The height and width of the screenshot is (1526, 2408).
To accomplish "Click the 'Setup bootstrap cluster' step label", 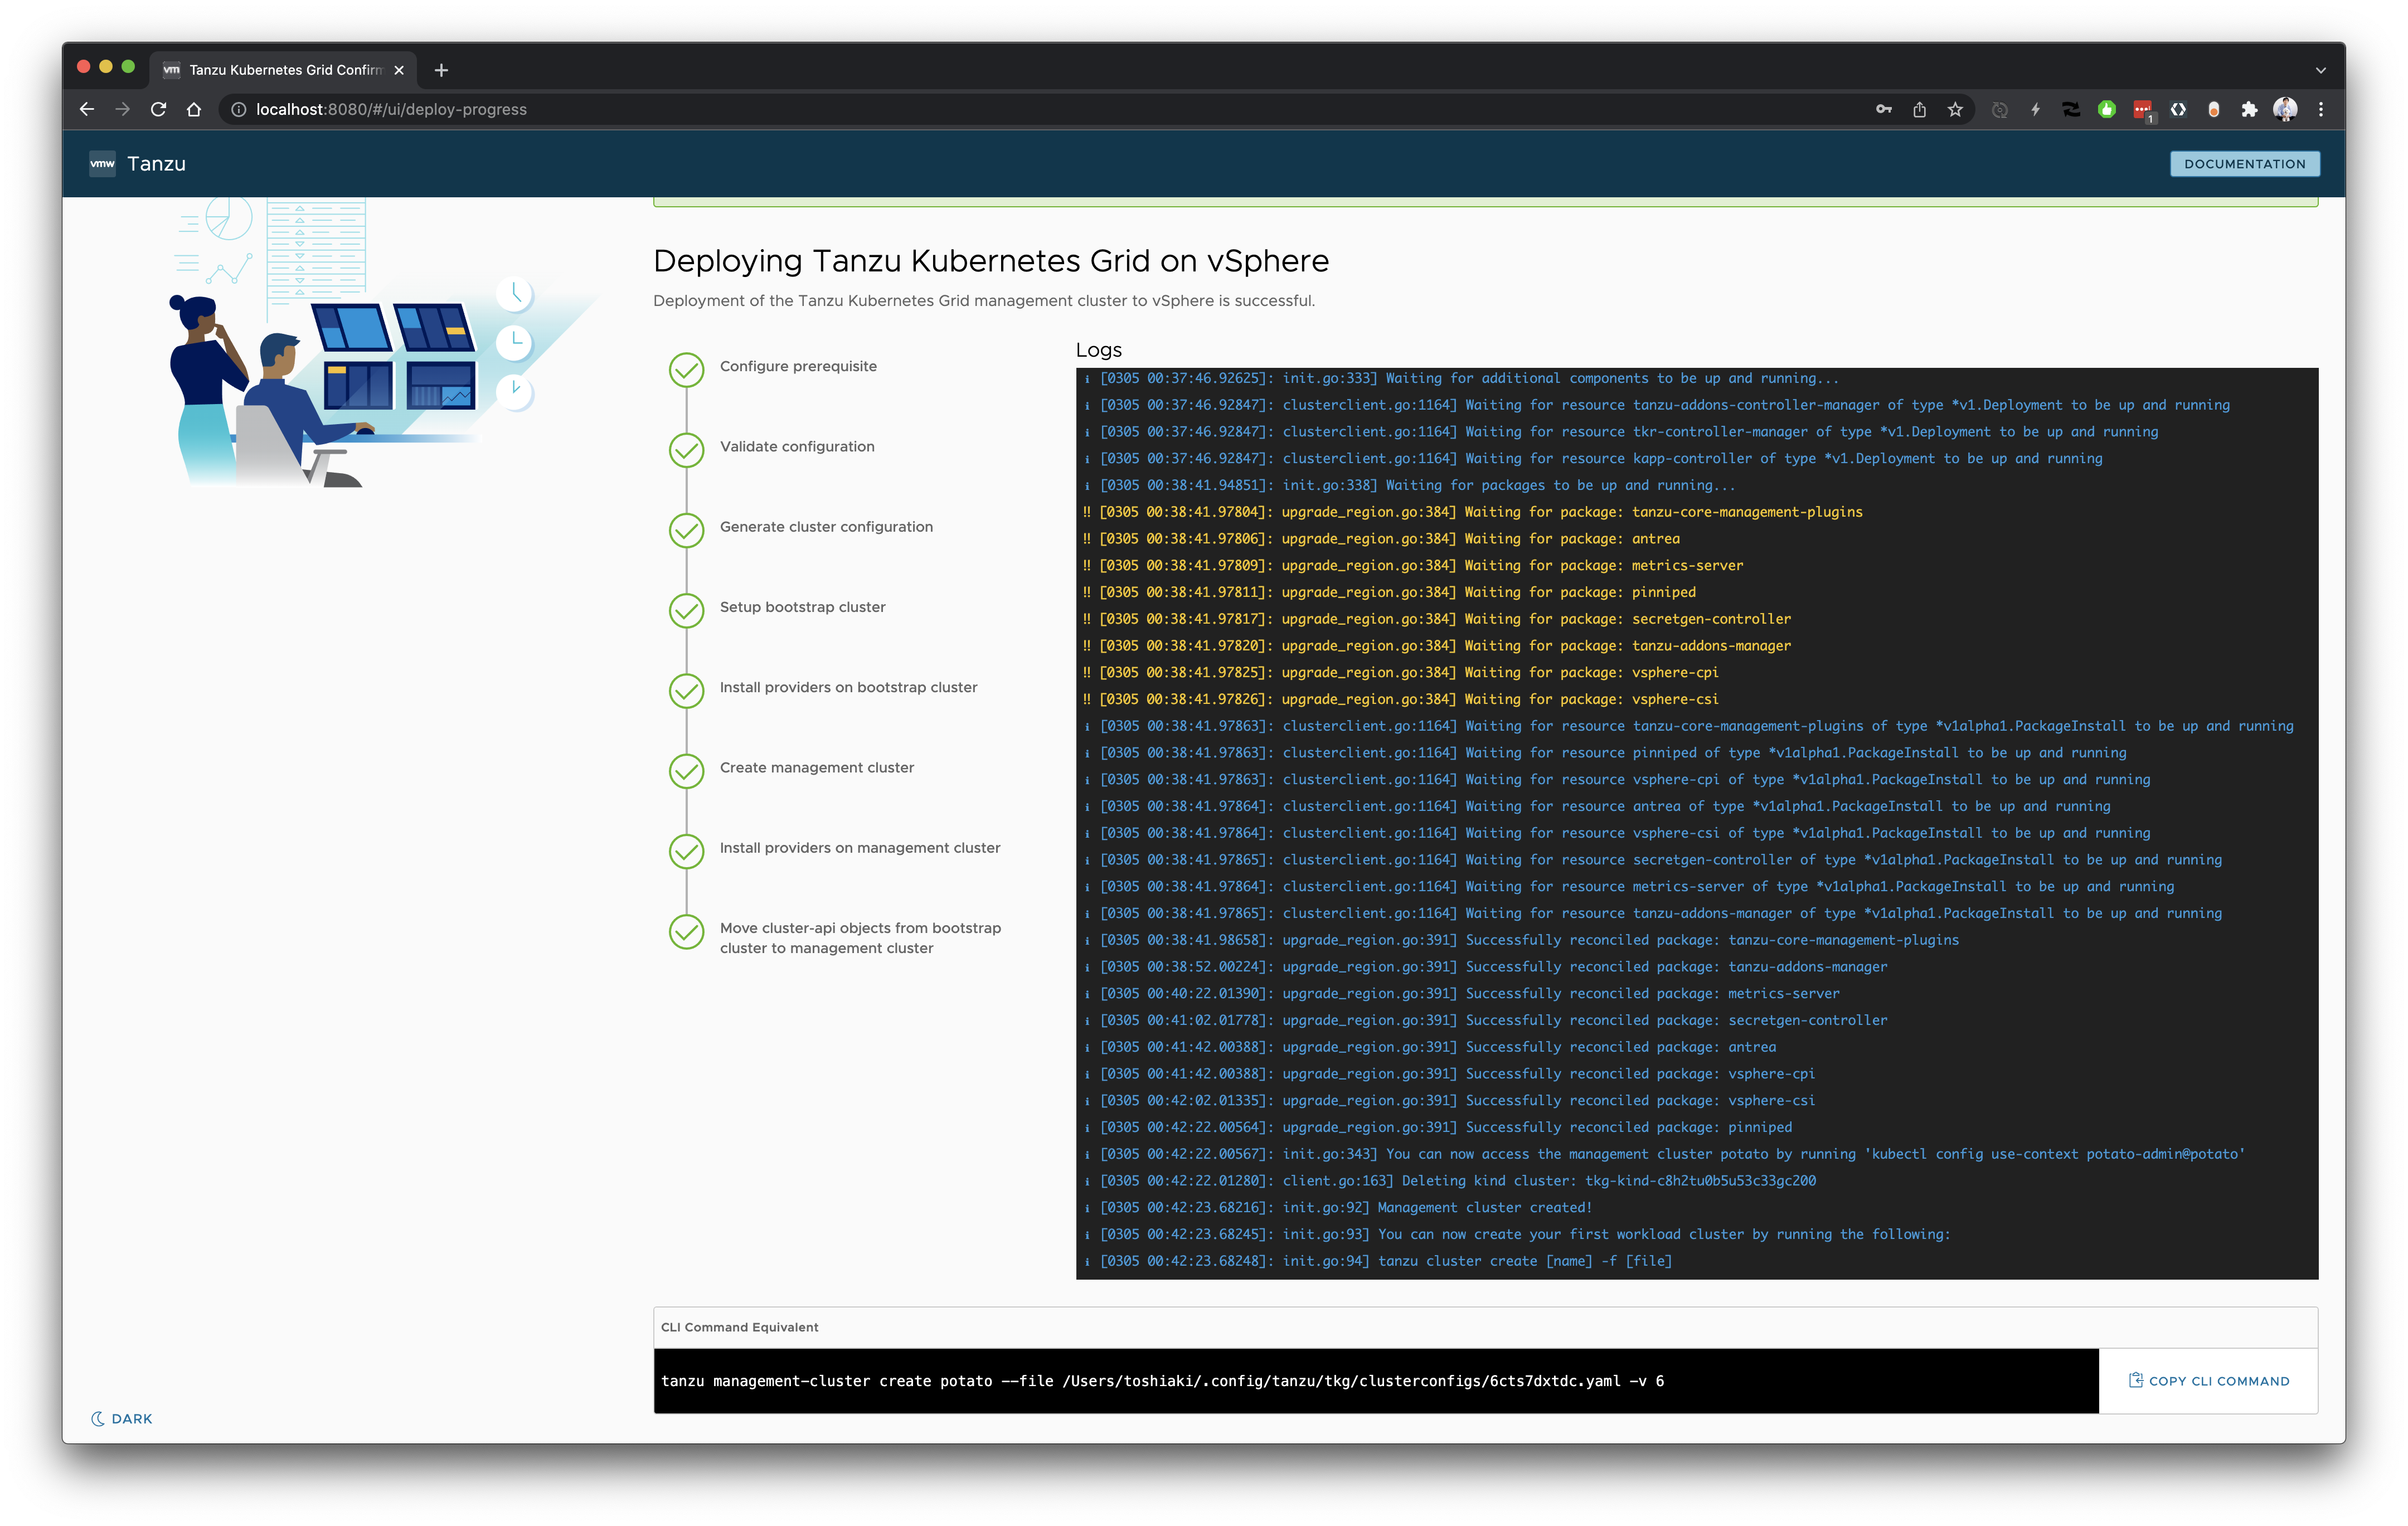I will (802, 607).
